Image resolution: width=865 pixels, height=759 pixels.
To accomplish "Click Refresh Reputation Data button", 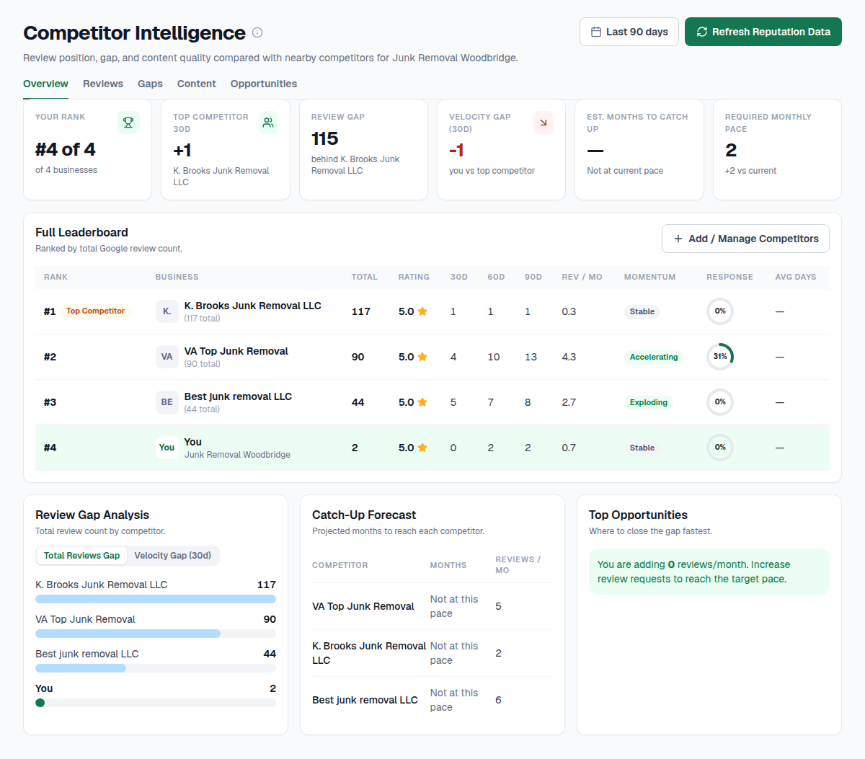I will tap(763, 32).
